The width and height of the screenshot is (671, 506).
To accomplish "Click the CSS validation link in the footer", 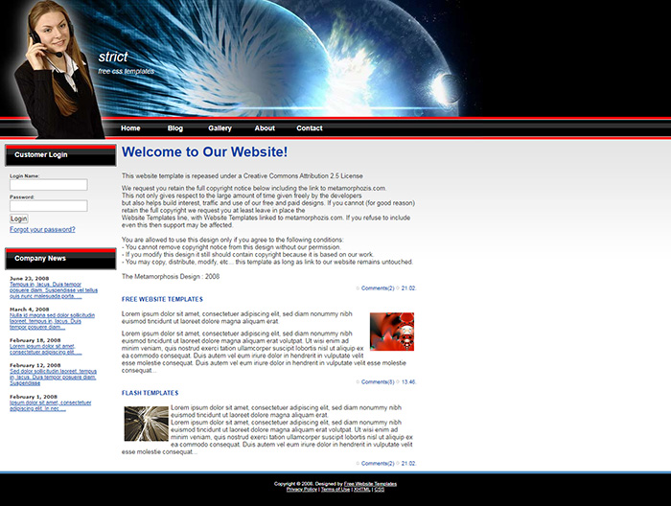I will (x=380, y=490).
